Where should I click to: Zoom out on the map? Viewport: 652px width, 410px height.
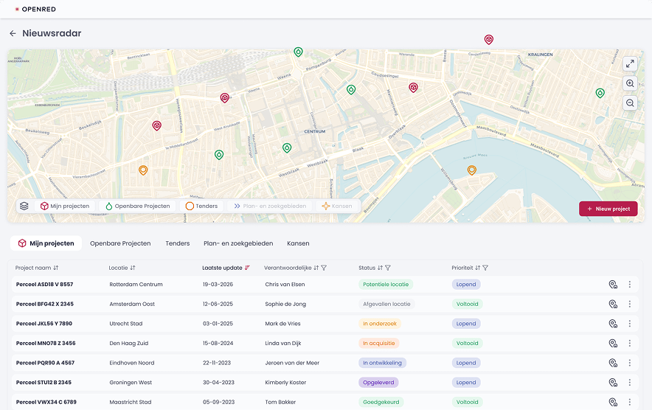[x=630, y=102]
